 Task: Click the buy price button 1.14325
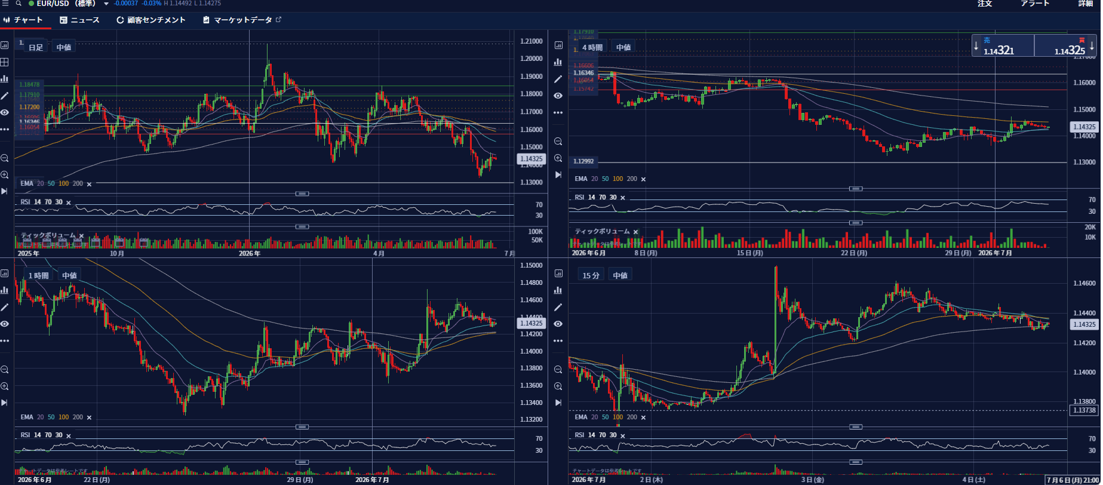point(1065,45)
